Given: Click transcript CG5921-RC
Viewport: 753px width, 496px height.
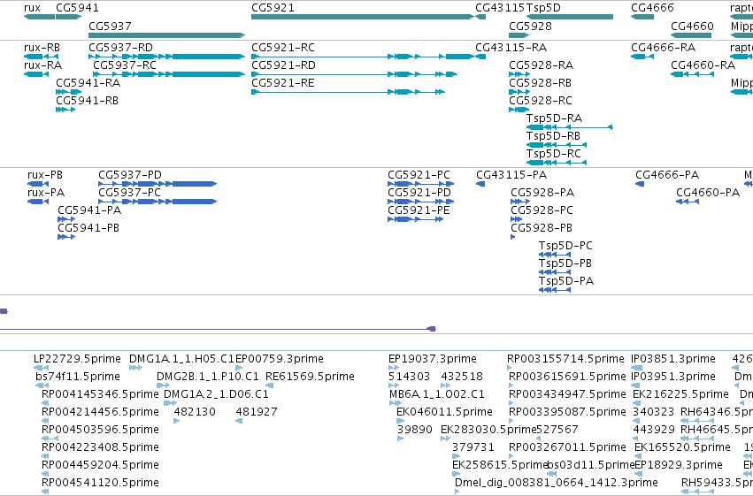Looking at the screenshot, I should (283, 48).
